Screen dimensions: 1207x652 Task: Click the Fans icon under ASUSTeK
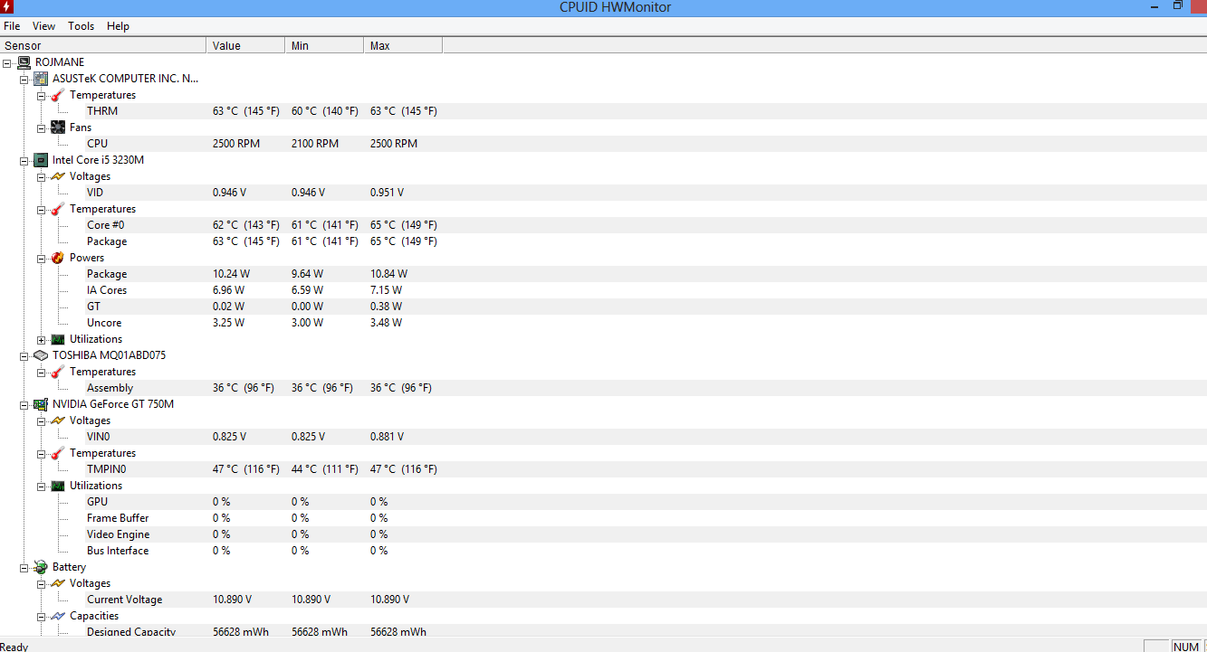tap(58, 128)
